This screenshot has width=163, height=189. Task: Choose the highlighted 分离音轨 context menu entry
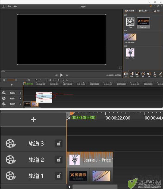[44, 96]
